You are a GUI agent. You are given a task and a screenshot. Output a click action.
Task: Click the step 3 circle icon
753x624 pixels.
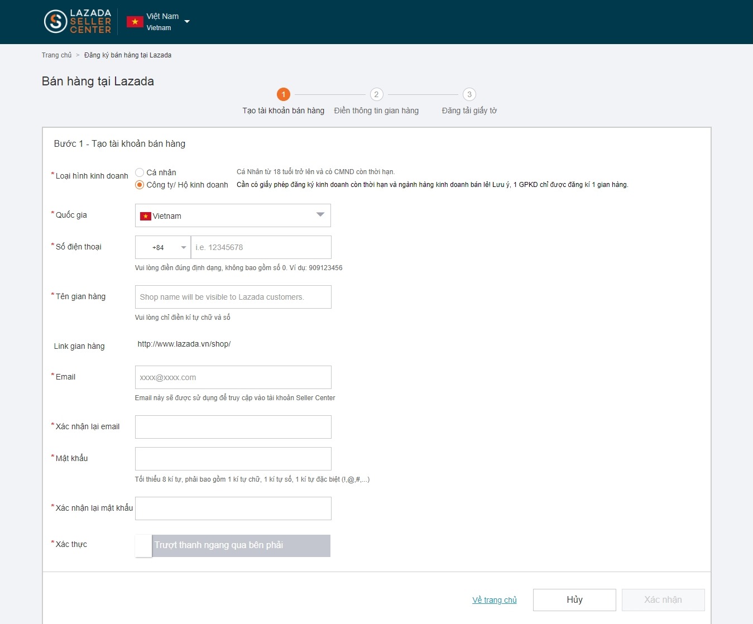click(x=469, y=94)
